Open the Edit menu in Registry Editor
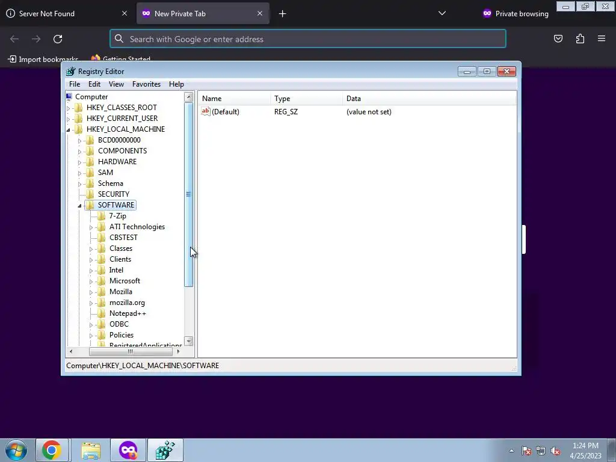 point(94,84)
